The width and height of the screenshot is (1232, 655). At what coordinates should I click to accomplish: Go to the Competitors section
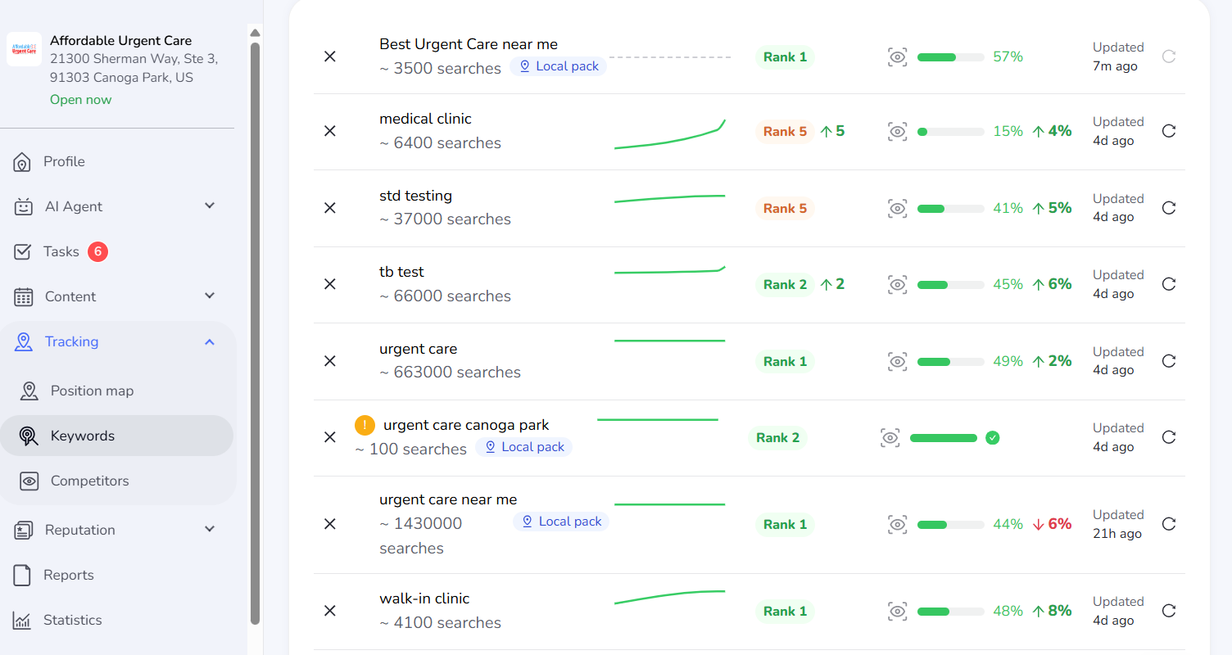89,481
